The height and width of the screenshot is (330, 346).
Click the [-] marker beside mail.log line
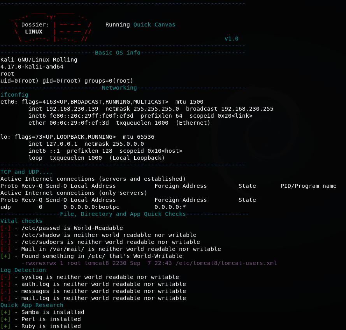[5, 298]
